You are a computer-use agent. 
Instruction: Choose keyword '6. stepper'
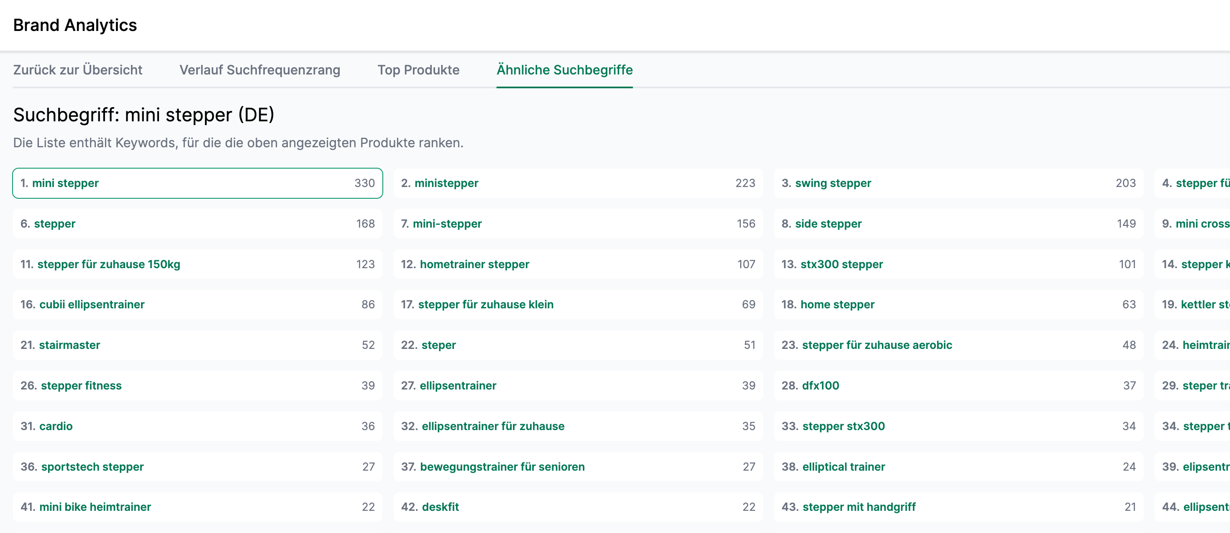coord(197,223)
